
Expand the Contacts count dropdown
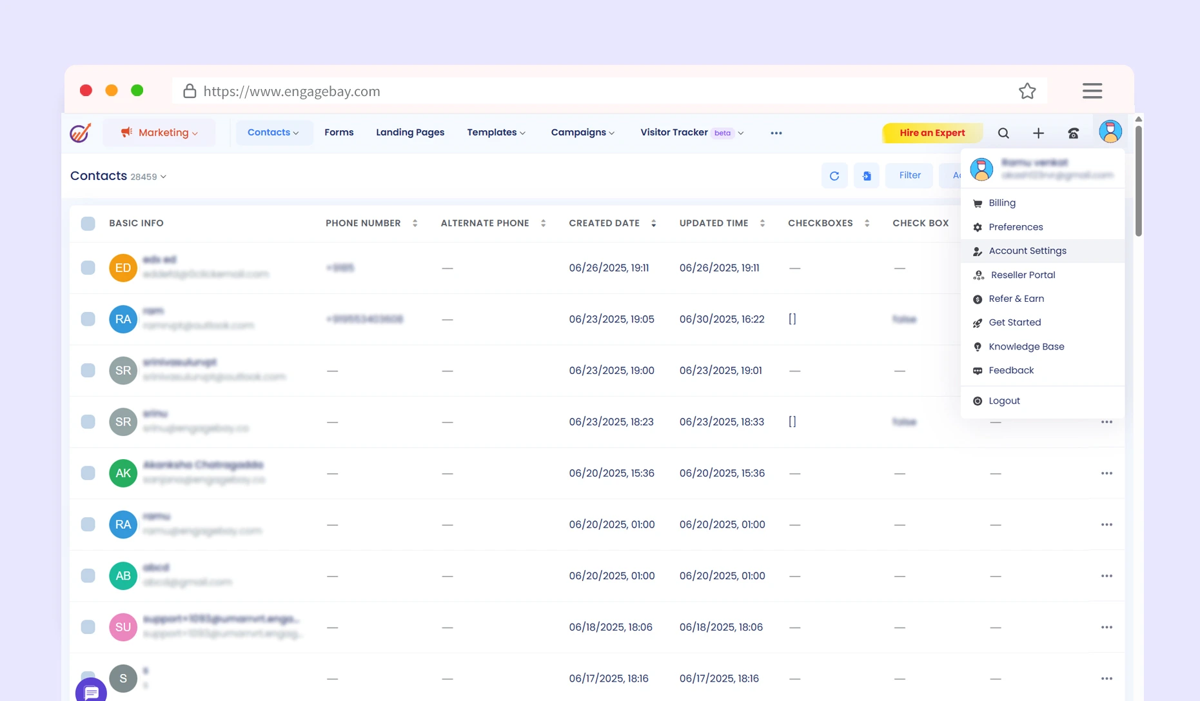point(163,177)
